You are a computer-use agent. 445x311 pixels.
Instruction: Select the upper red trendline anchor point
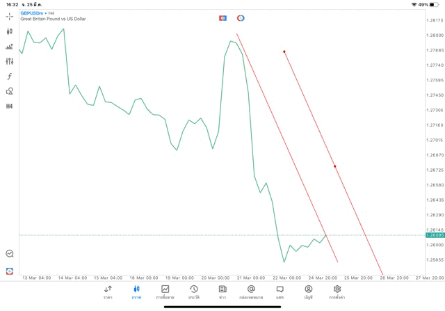(284, 51)
